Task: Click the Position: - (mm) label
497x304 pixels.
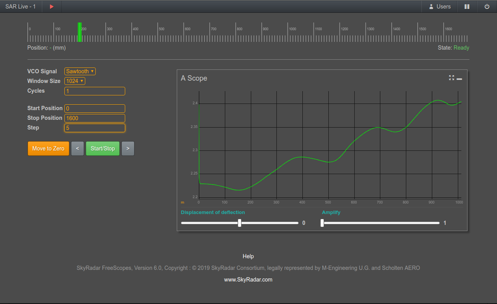Action: [47, 48]
